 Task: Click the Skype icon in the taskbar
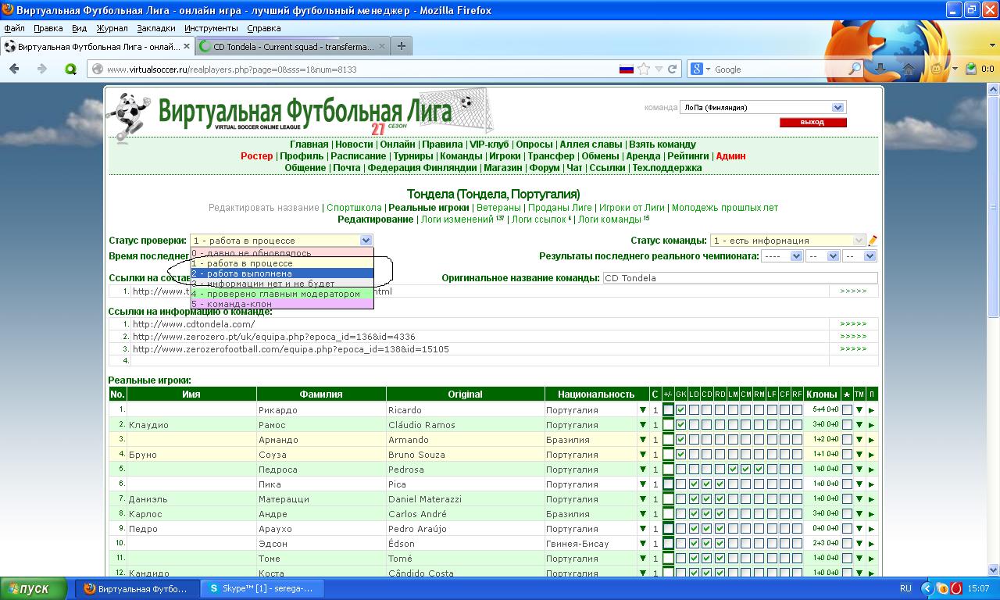point(213,589)
